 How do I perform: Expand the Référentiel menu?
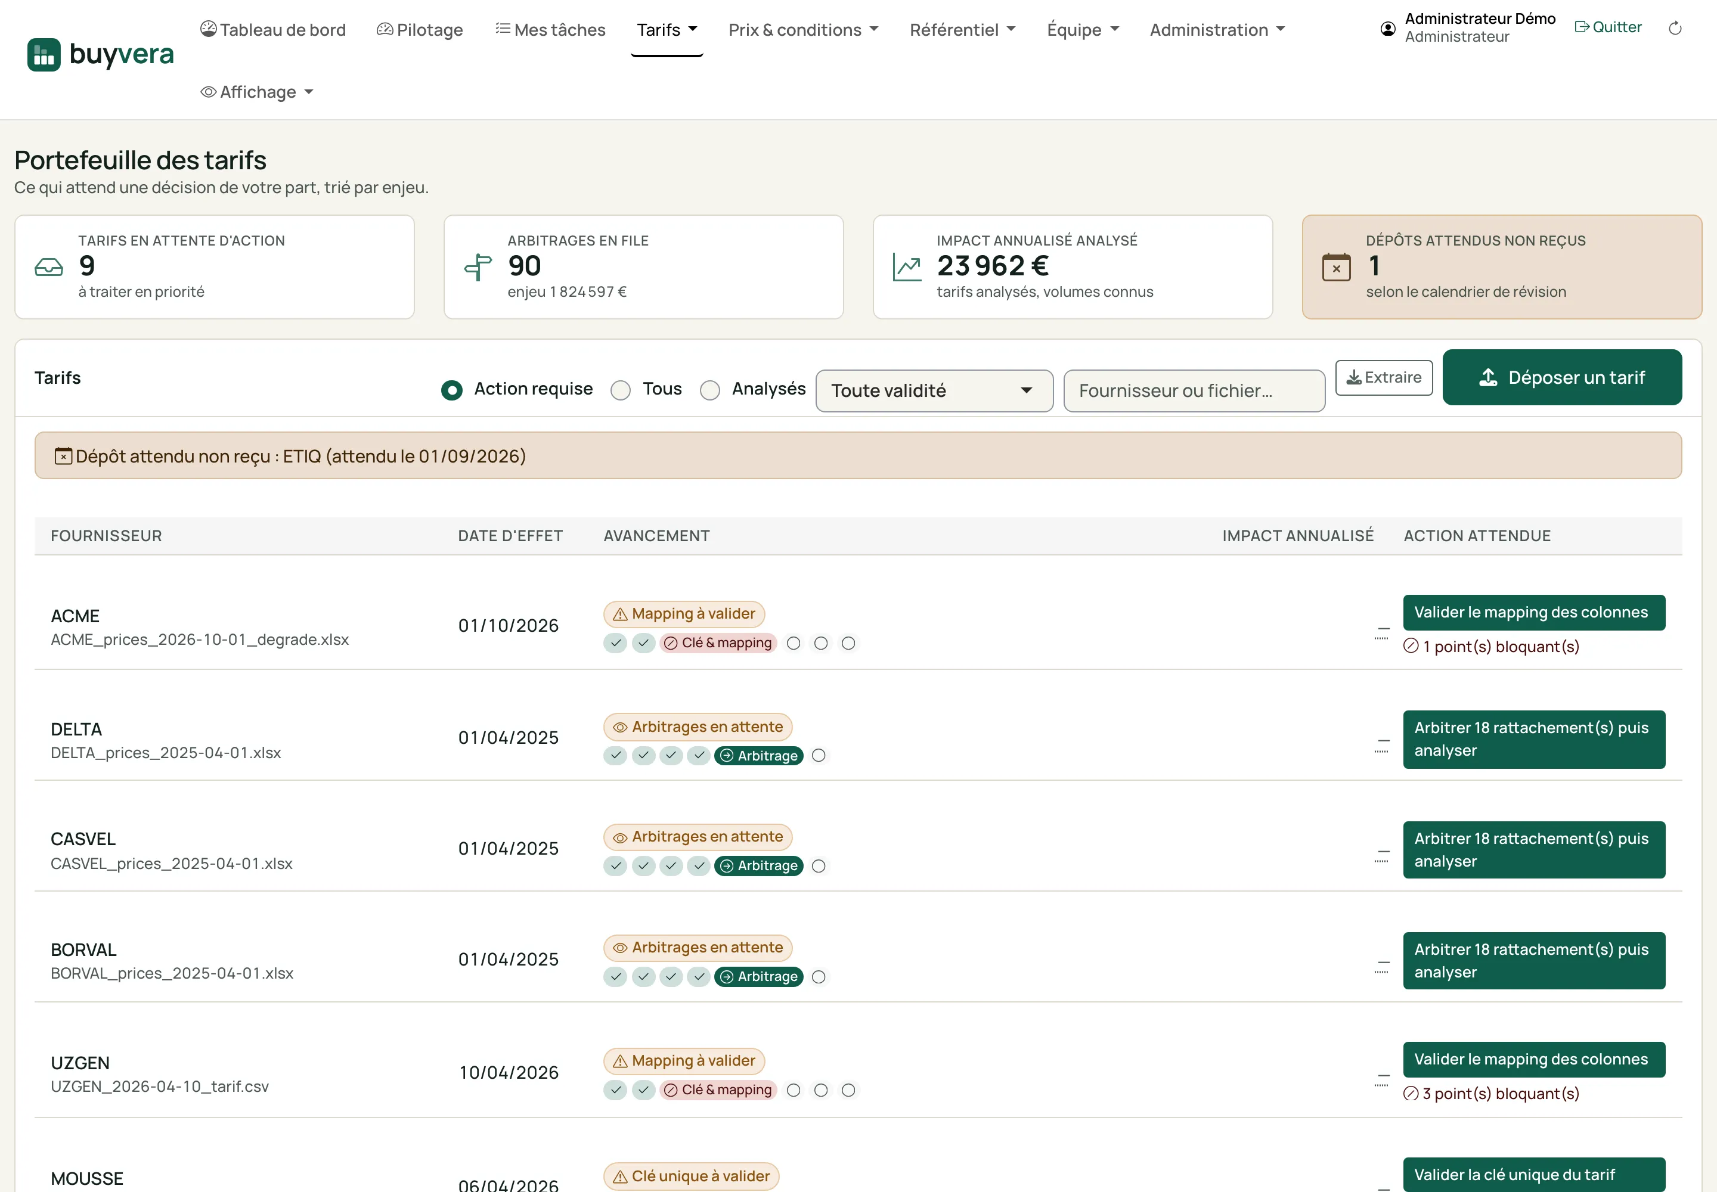click(x=962, y=30)
